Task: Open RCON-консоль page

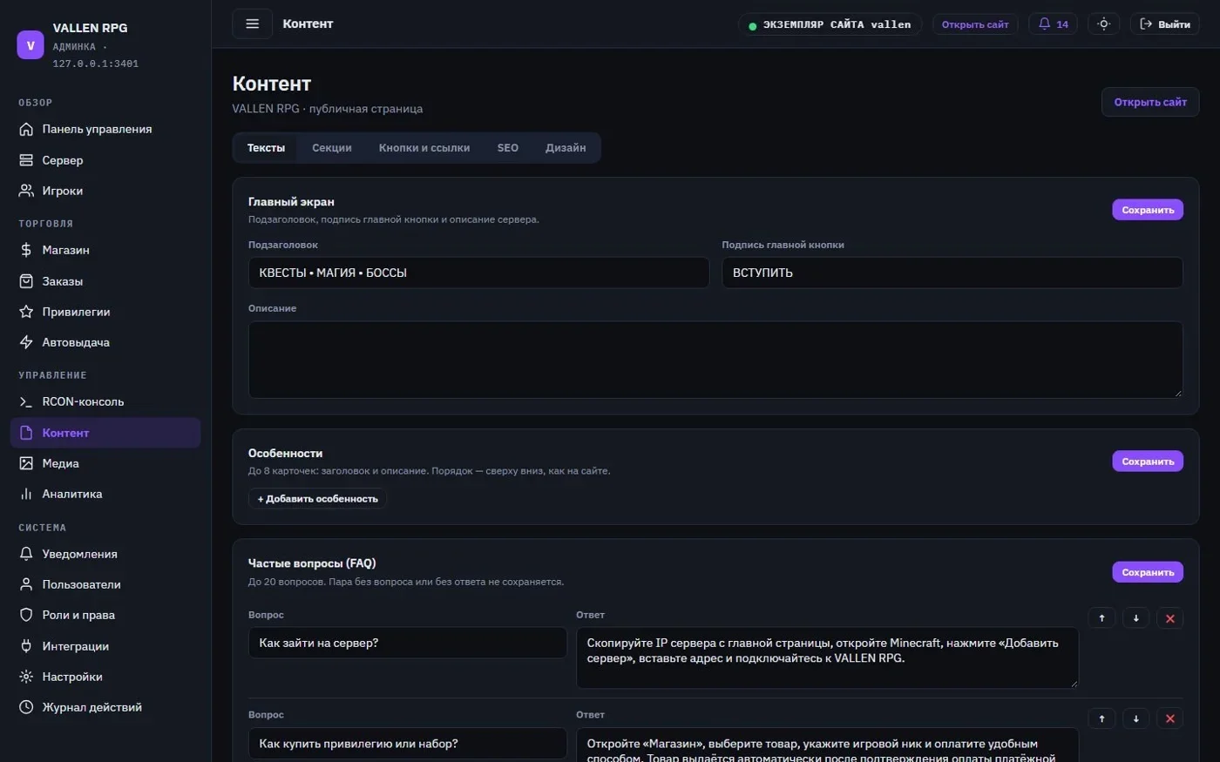Action: tap(105, 401)
